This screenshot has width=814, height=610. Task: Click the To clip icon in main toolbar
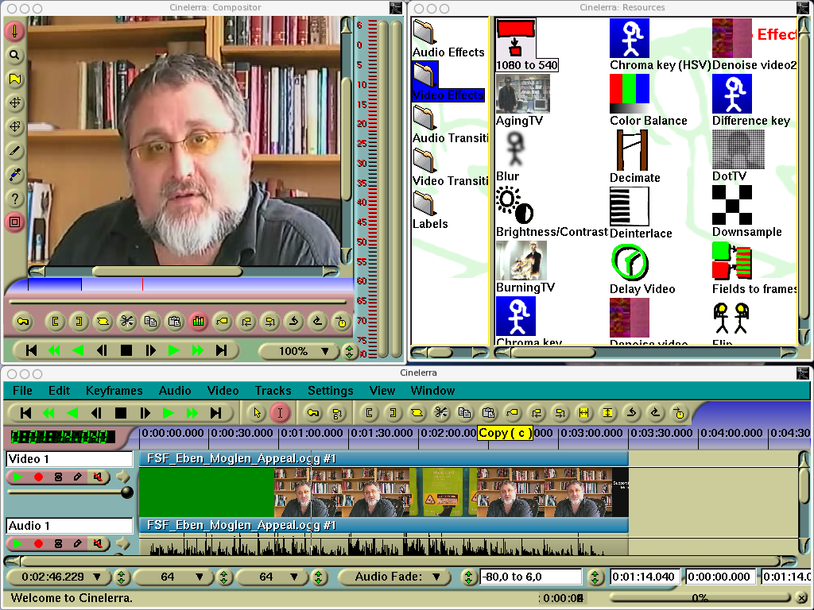tap(417, 413)
